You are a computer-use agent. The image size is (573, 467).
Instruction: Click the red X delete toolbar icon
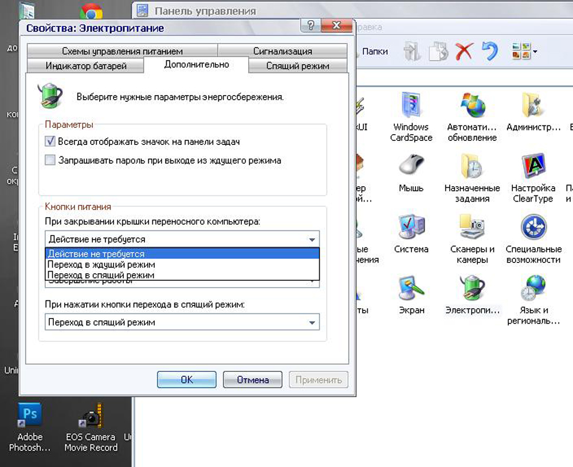(x=464, y=51)
